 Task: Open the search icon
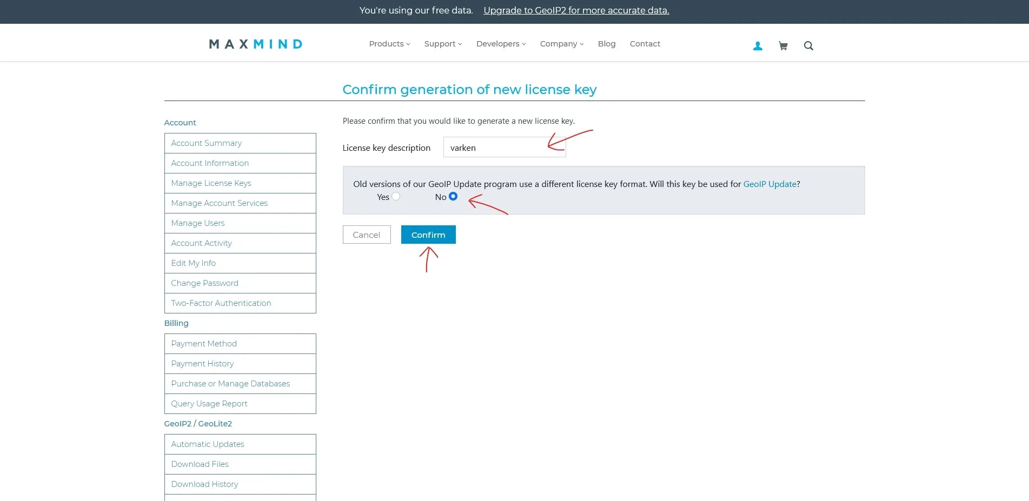point(808,45)
